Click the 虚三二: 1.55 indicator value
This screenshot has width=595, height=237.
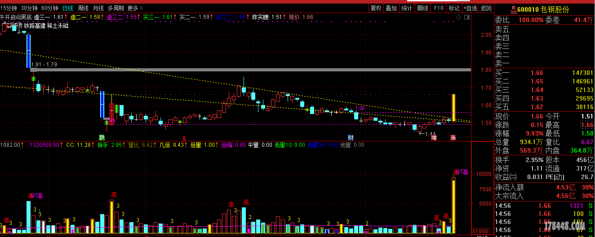pos(122,17)
